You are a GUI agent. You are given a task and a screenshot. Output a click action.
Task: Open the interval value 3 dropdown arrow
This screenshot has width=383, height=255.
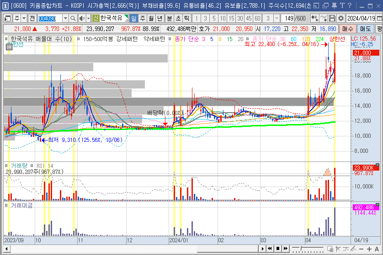pos(277,18)
